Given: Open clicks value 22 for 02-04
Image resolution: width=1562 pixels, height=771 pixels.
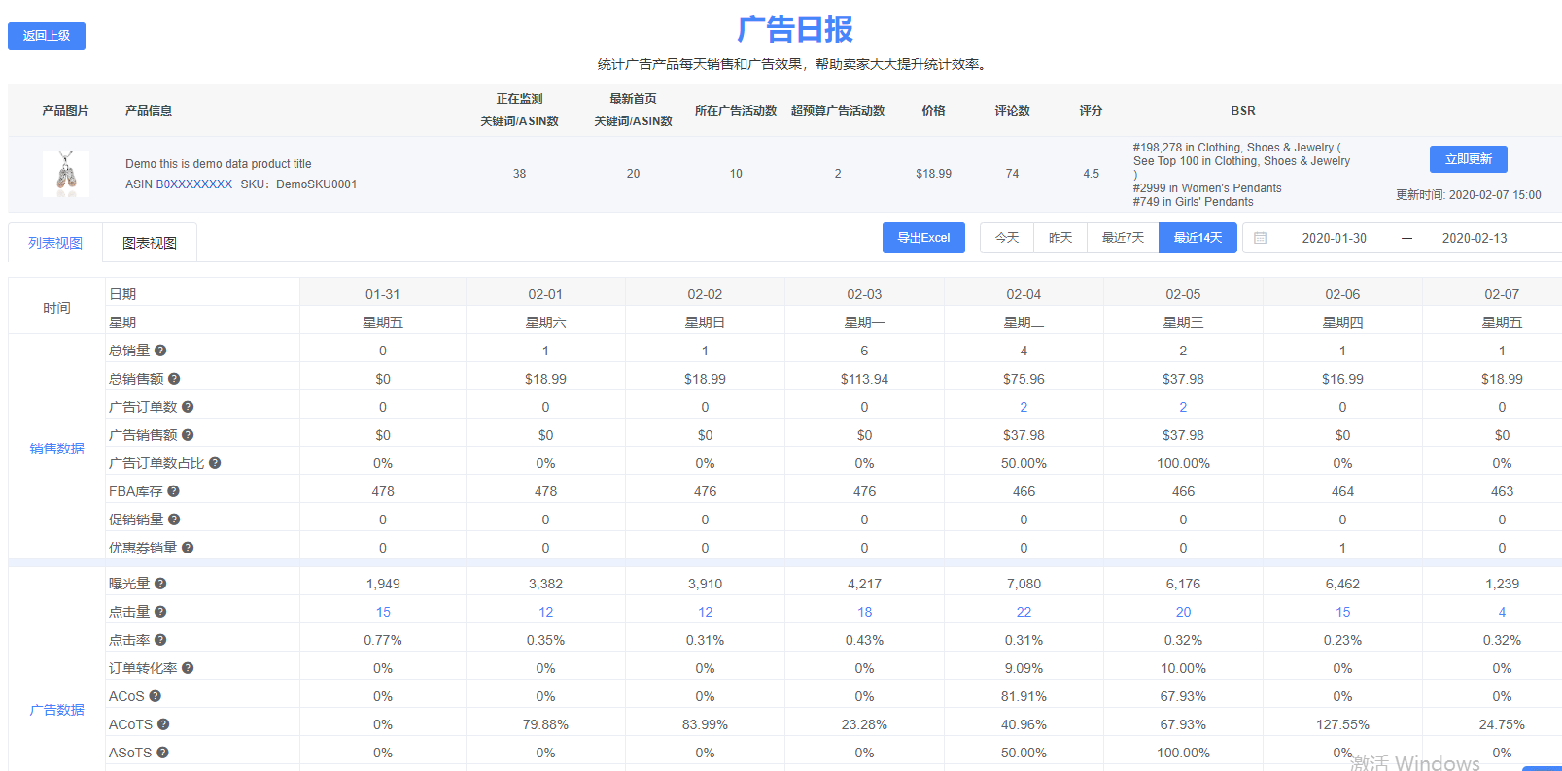Looking at the screenshot, I should click(1024, 612).
